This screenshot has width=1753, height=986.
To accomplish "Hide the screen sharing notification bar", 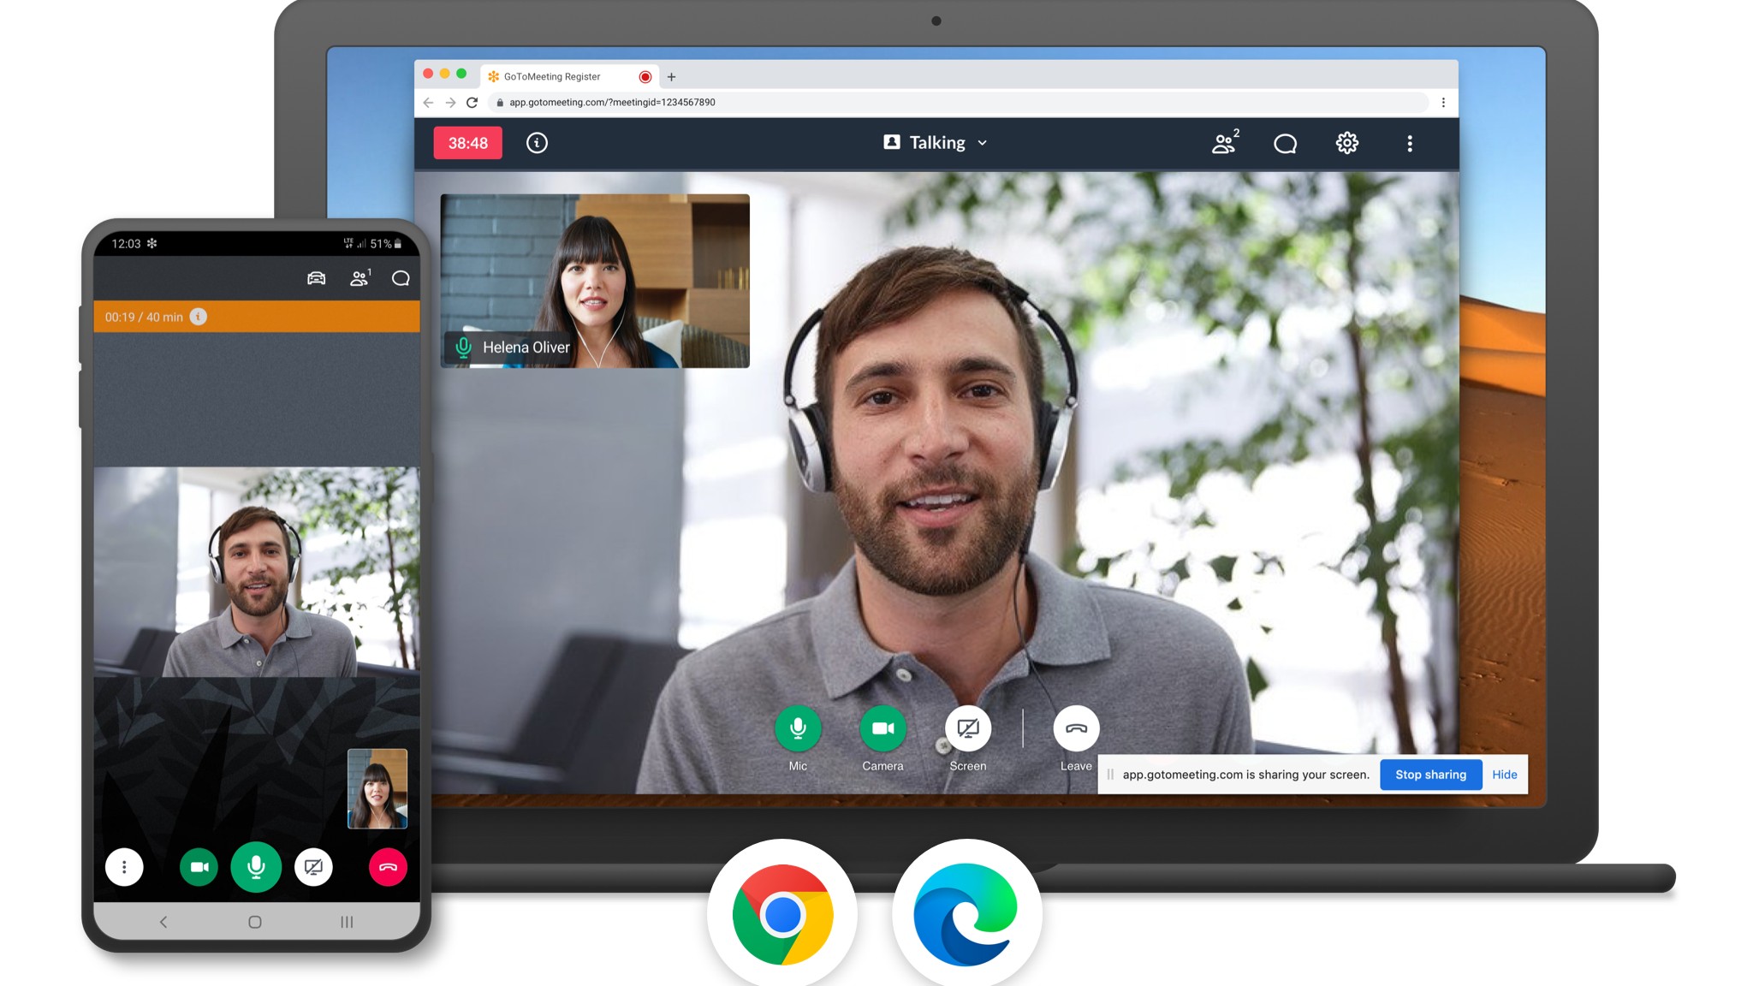I will point(1504,775).
